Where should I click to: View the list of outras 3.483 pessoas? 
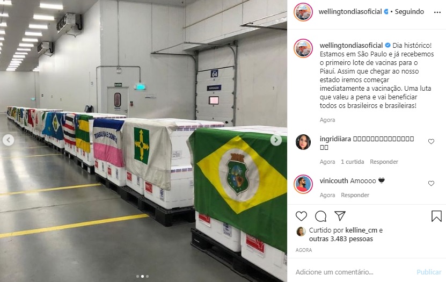pyautogui.click(x=341, y=238)
